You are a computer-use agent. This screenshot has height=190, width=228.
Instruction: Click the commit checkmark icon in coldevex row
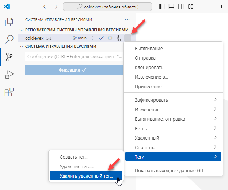(102, 38)
